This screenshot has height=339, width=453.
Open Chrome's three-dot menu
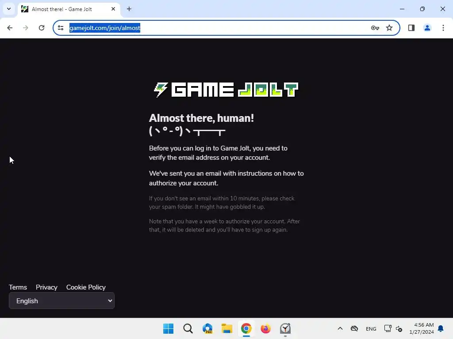[x=443, y=28]
